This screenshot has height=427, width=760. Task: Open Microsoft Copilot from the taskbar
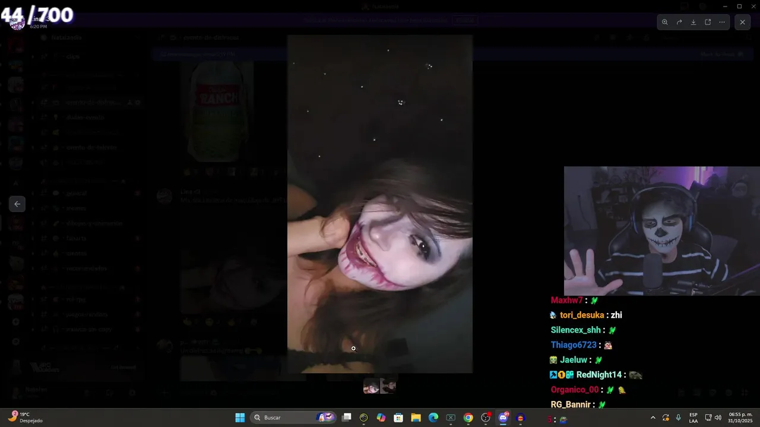point(381,418)
